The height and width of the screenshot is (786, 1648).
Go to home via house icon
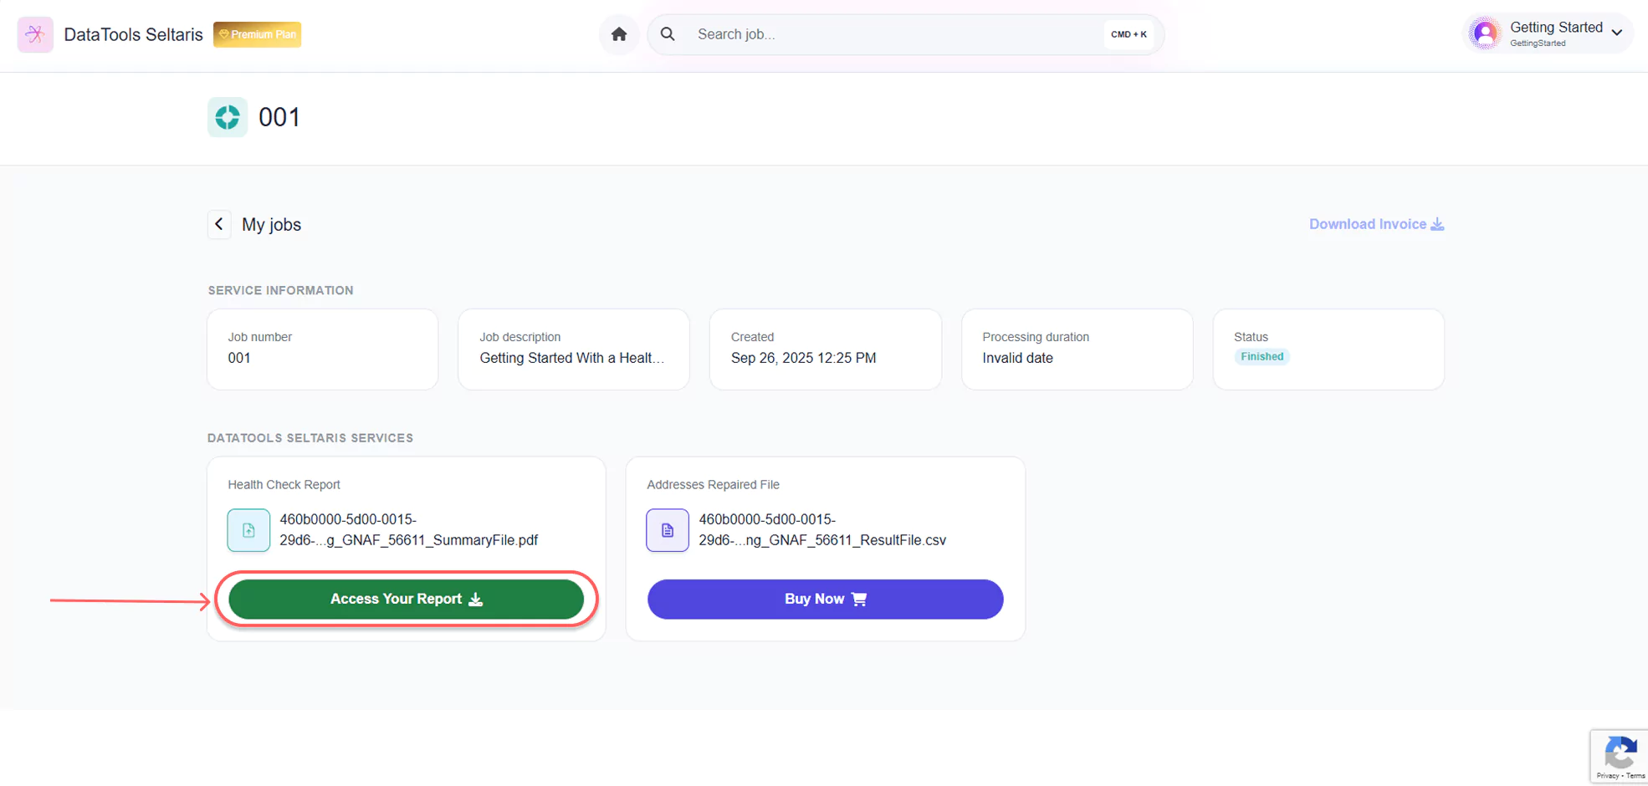[618, 34]
